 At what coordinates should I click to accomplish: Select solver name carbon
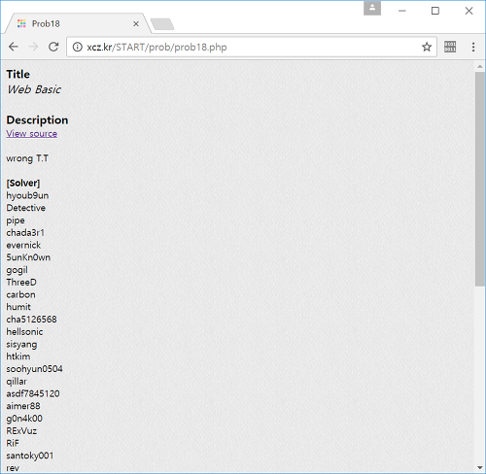[x=20, y=294]
